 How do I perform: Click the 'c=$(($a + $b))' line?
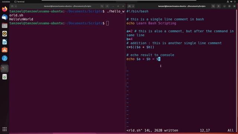click(141, 47)
